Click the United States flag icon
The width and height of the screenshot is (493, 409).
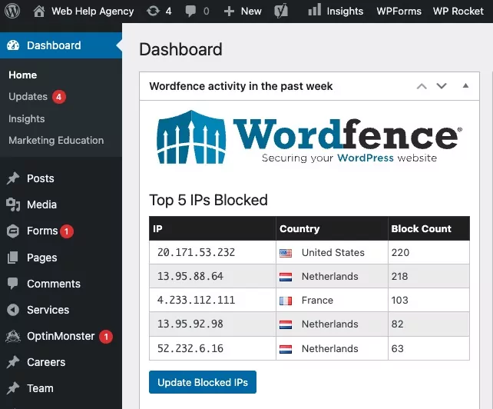(286, 253)
